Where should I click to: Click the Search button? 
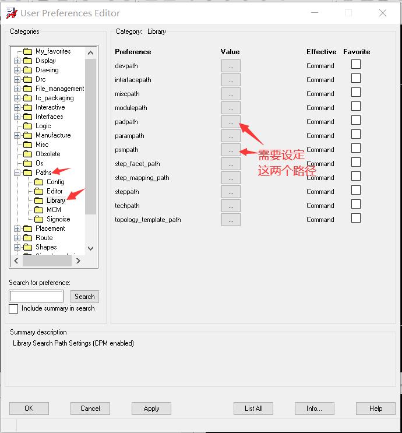84,297
